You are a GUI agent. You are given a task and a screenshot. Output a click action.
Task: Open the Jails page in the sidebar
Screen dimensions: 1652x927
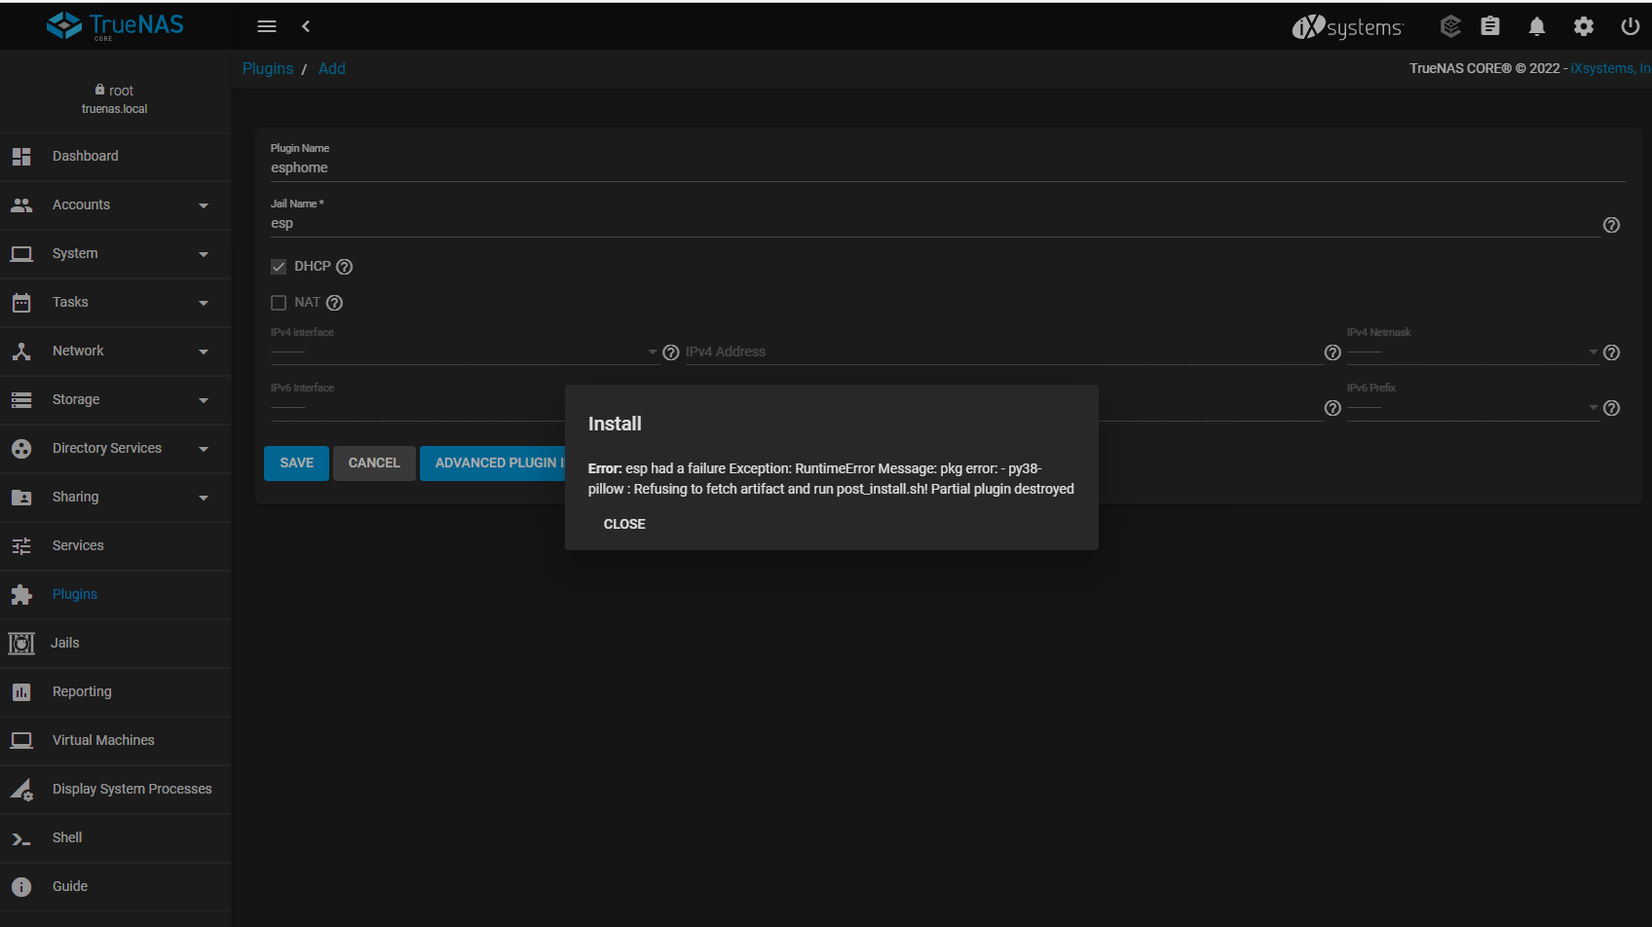[x=65, y=644]
